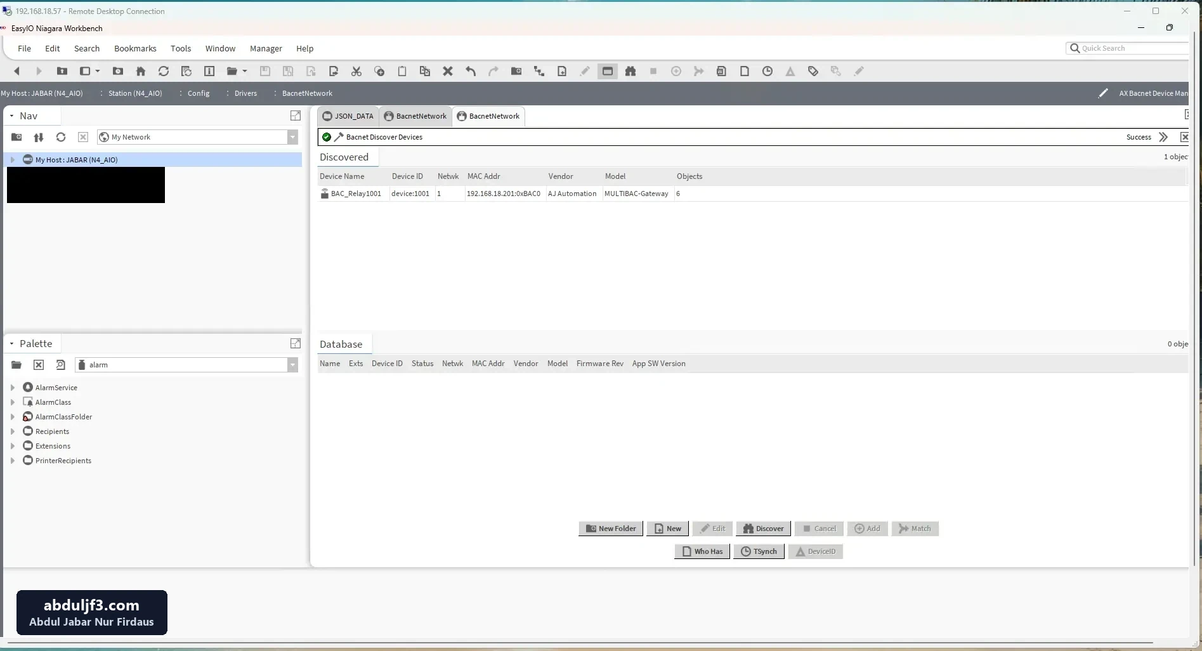Expand the My Host : JABAR tree node
Viewport: 1202px width, 651px height.
point(13,160)
